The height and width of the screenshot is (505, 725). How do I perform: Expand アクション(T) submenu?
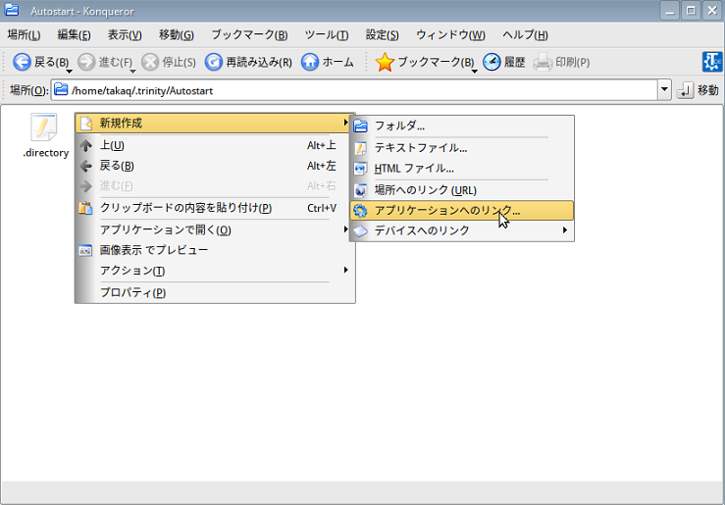click(x=215, y=271)
